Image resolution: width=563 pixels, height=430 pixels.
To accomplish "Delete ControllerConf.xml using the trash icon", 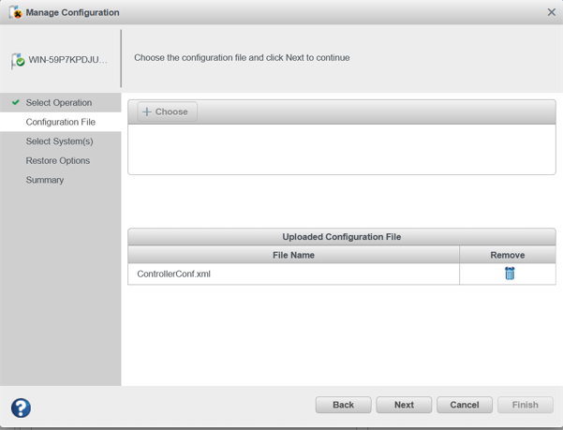I will coord(510,274).
